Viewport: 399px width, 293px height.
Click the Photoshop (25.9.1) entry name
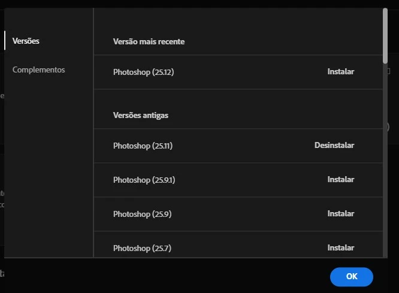coord(144,180)
